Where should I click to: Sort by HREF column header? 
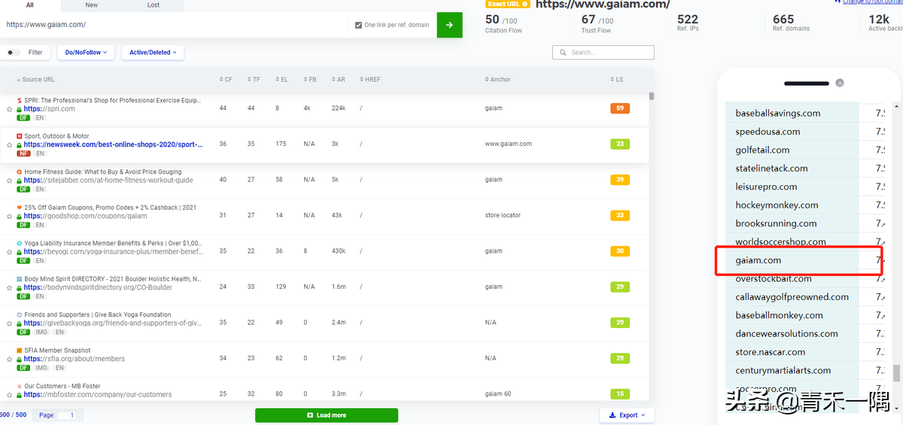[x=370, y=80]
